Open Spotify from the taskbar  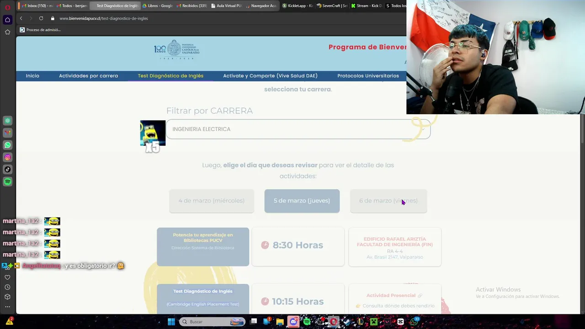coord(307,322)
